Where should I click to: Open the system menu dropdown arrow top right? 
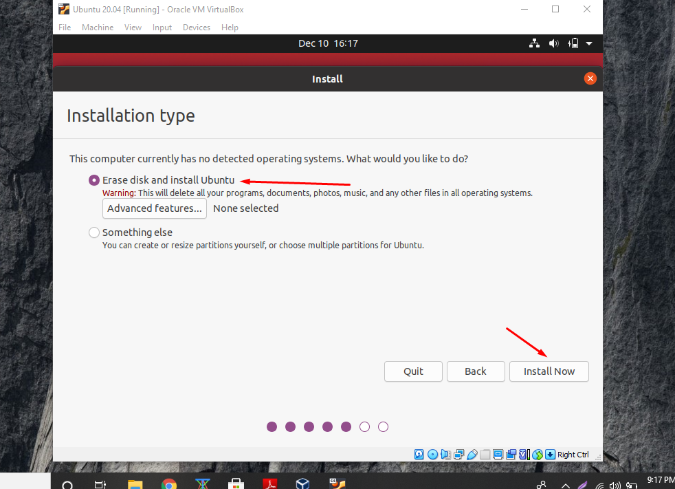point(588,43)
